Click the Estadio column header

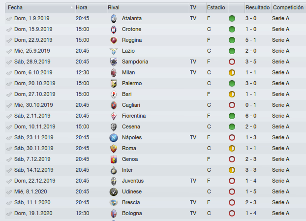(x=217, y=7)
